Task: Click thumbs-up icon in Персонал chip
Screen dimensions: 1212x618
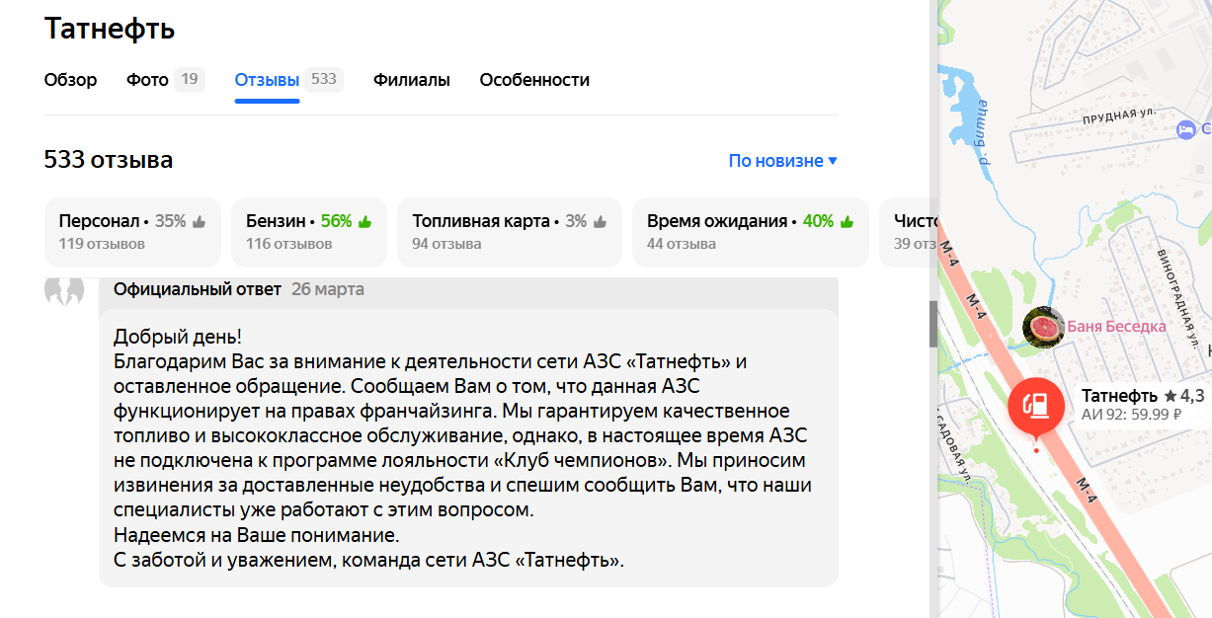Action: click(x=200, y=222)
